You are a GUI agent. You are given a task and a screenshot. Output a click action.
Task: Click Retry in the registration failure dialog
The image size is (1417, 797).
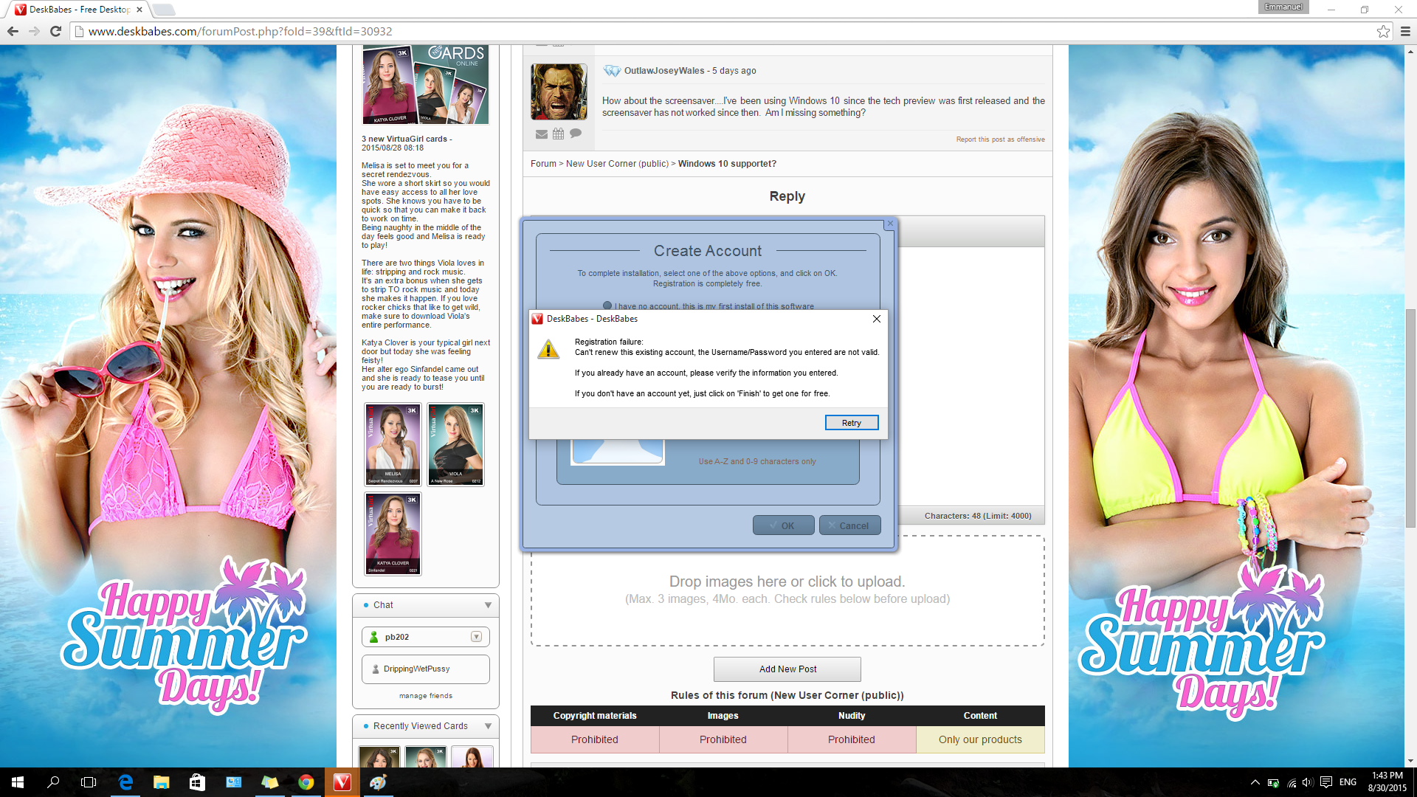click(851, 423)
